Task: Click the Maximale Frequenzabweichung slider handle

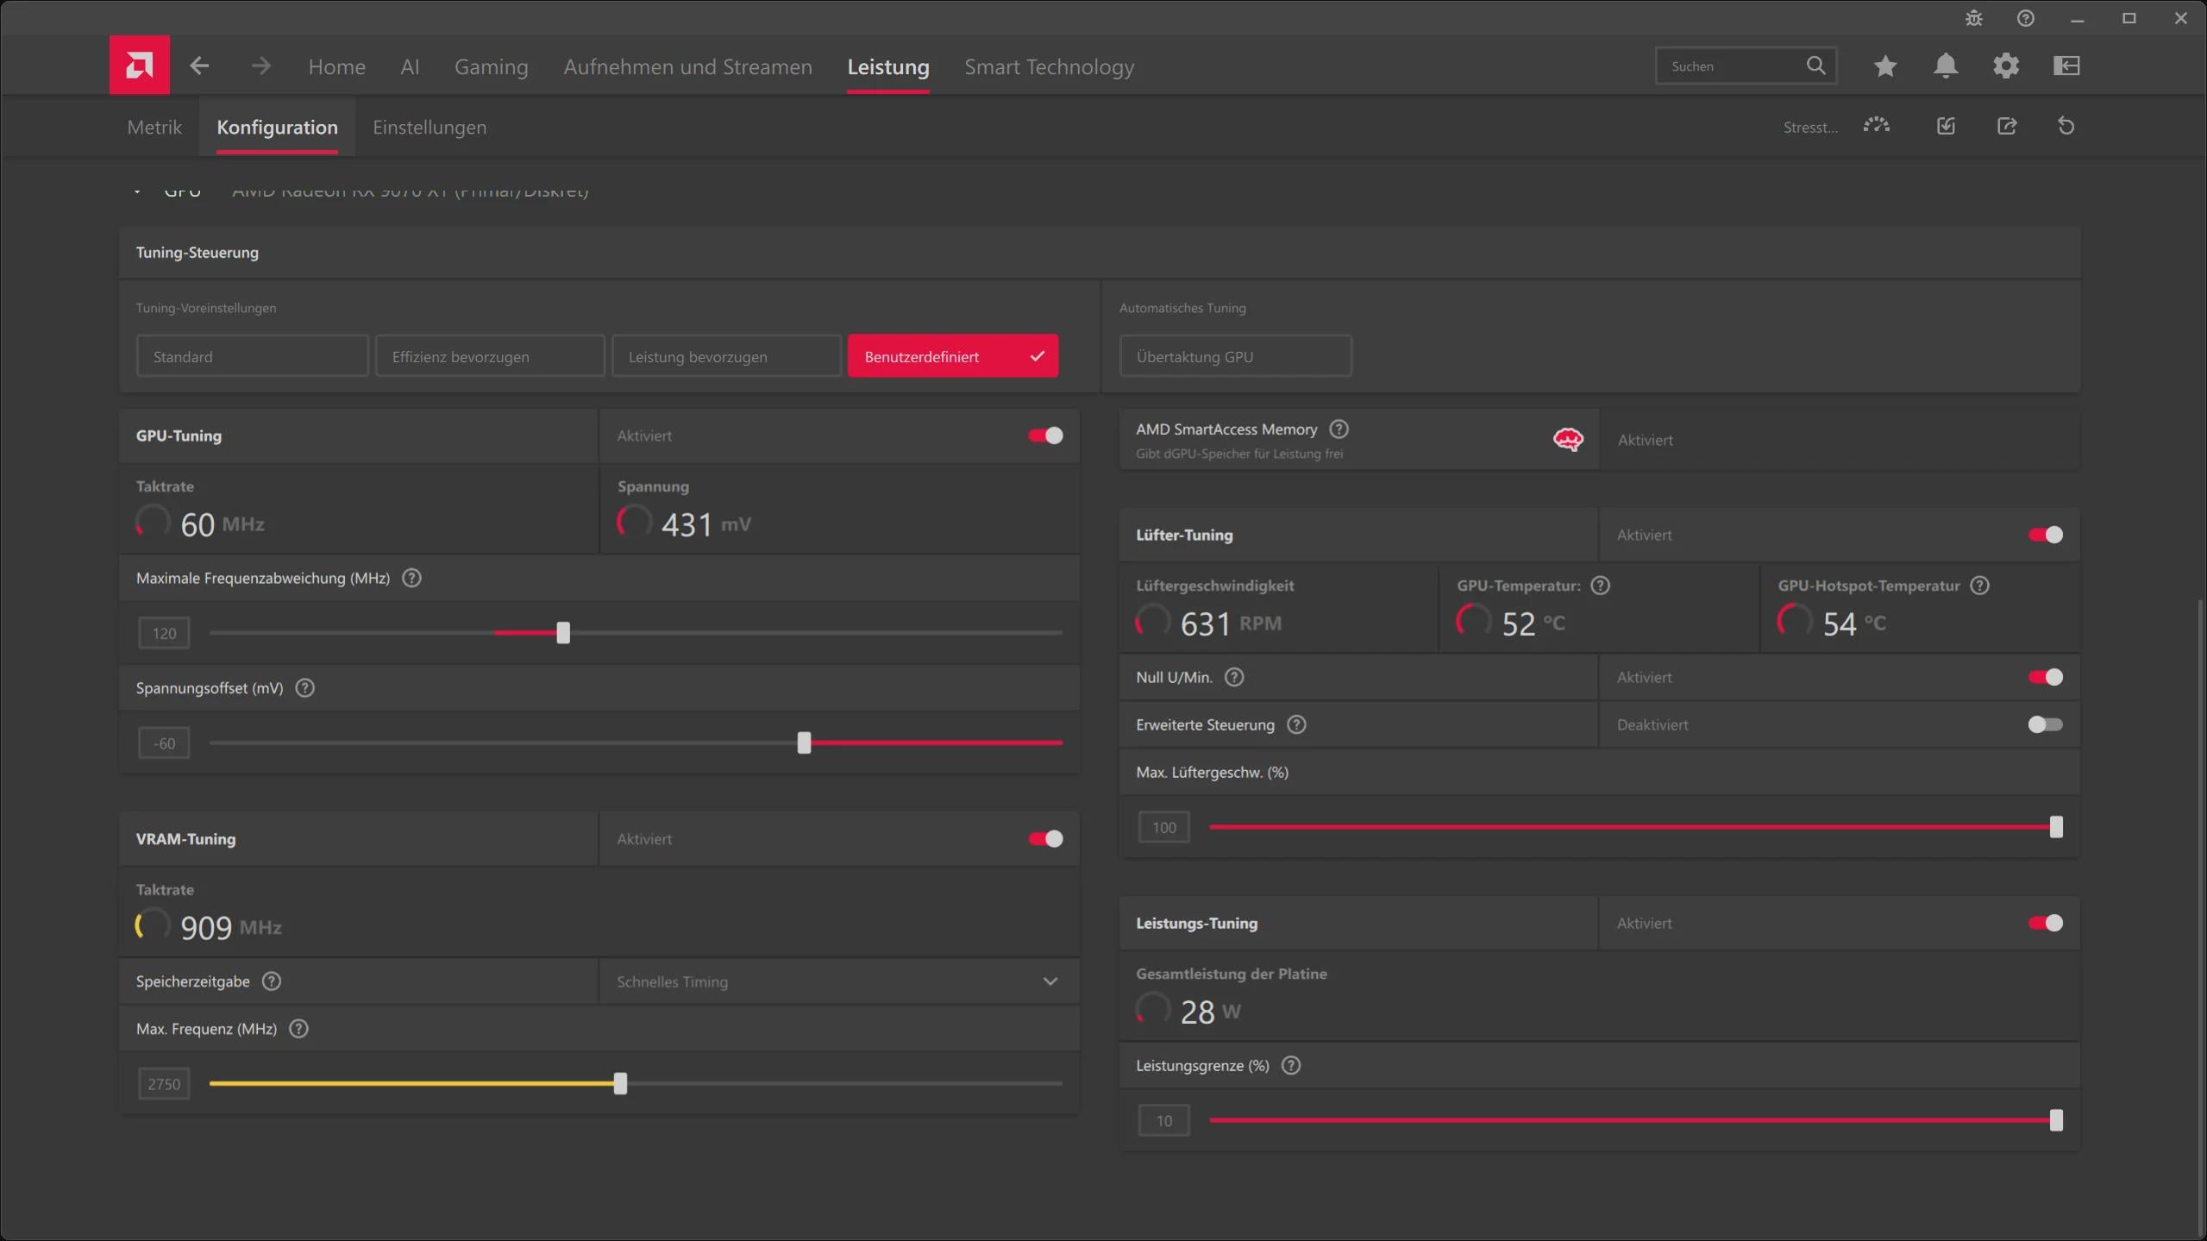Action: coord(563,633)
